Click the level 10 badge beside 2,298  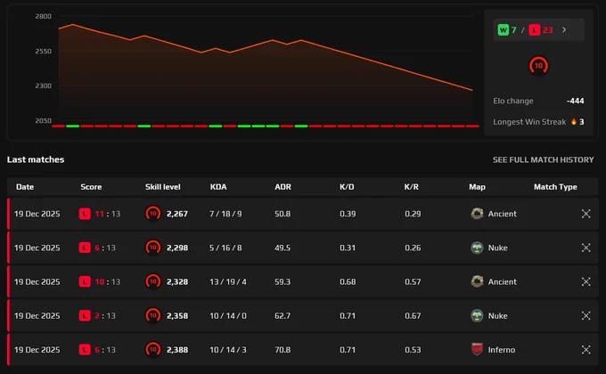[x=153, y=248]
